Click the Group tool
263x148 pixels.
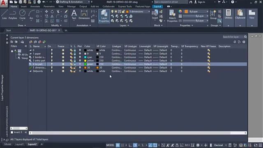tap(213, 15)
